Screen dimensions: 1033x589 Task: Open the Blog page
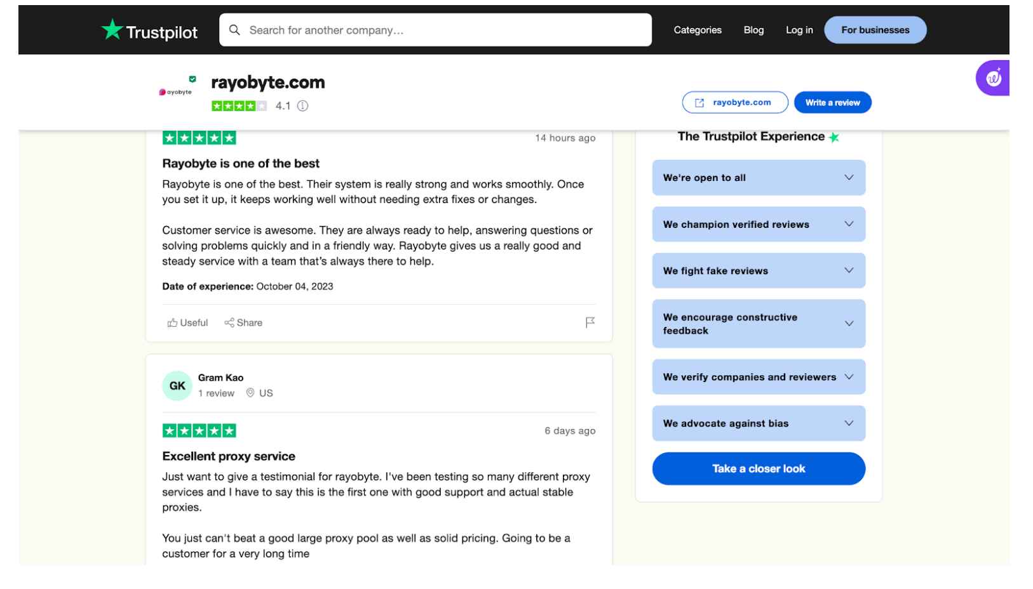click(753, 30)
